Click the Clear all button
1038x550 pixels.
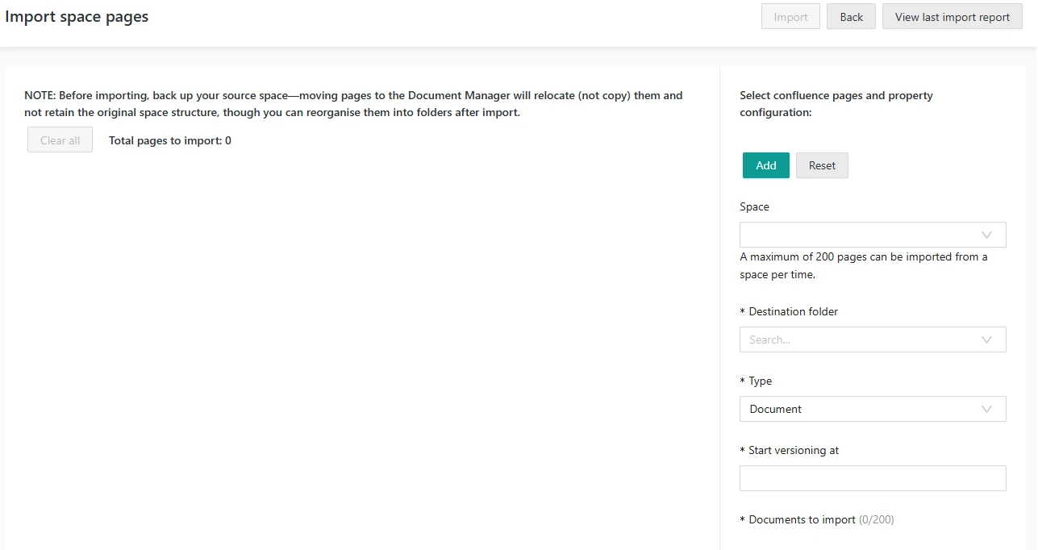60,140
